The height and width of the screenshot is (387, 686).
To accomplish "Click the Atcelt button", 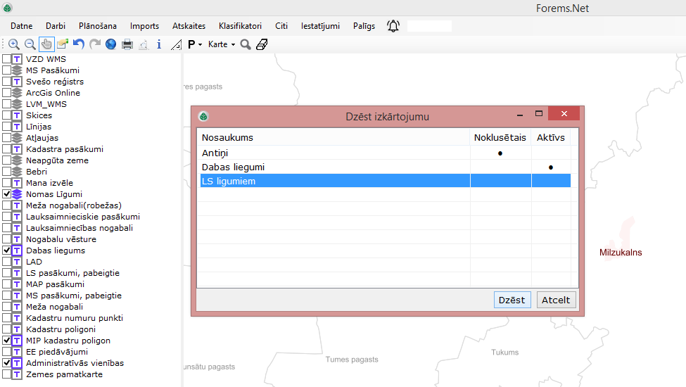I will [556, 300].
